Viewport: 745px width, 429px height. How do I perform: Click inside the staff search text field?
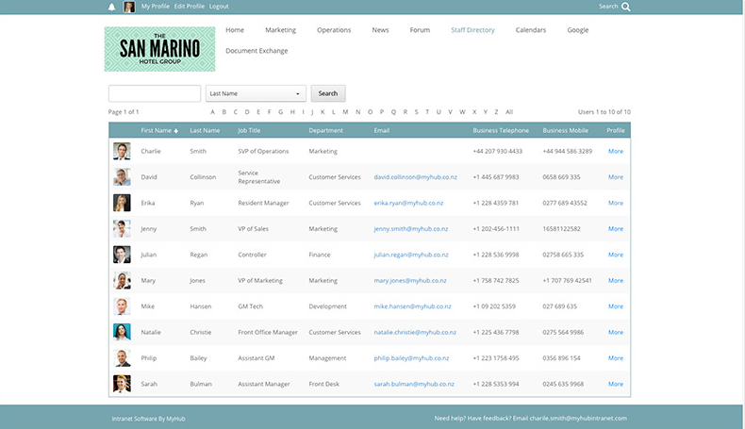155,93
